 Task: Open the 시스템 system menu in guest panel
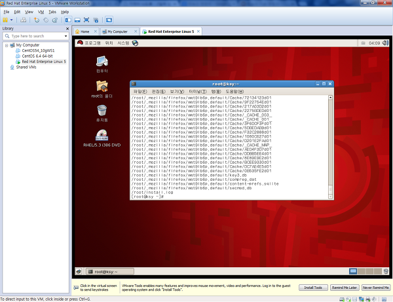pos(123,43)
